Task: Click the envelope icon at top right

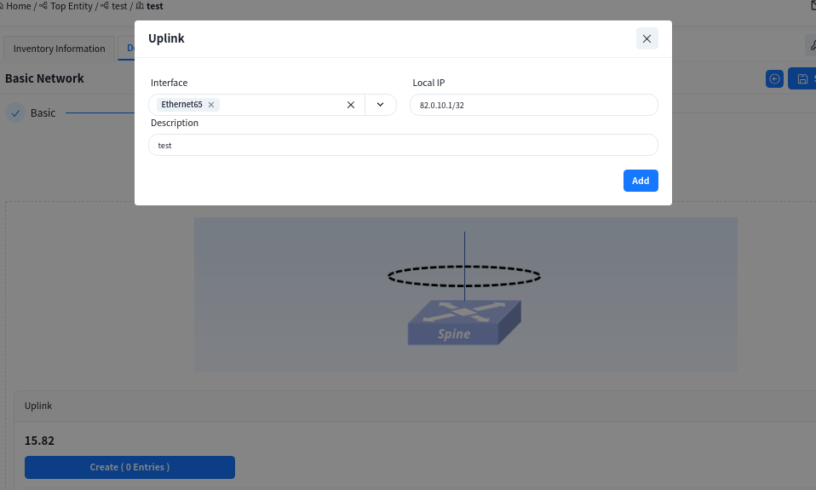Action: 811,6
